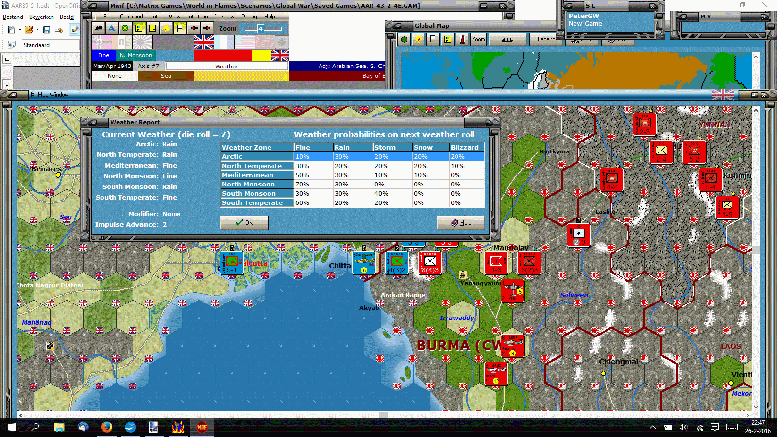Click the email document icon in OpenOffice
Screen dimensions: 777x437
pos(59,30)
